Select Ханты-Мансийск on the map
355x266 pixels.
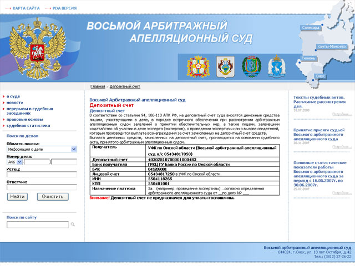332,47
